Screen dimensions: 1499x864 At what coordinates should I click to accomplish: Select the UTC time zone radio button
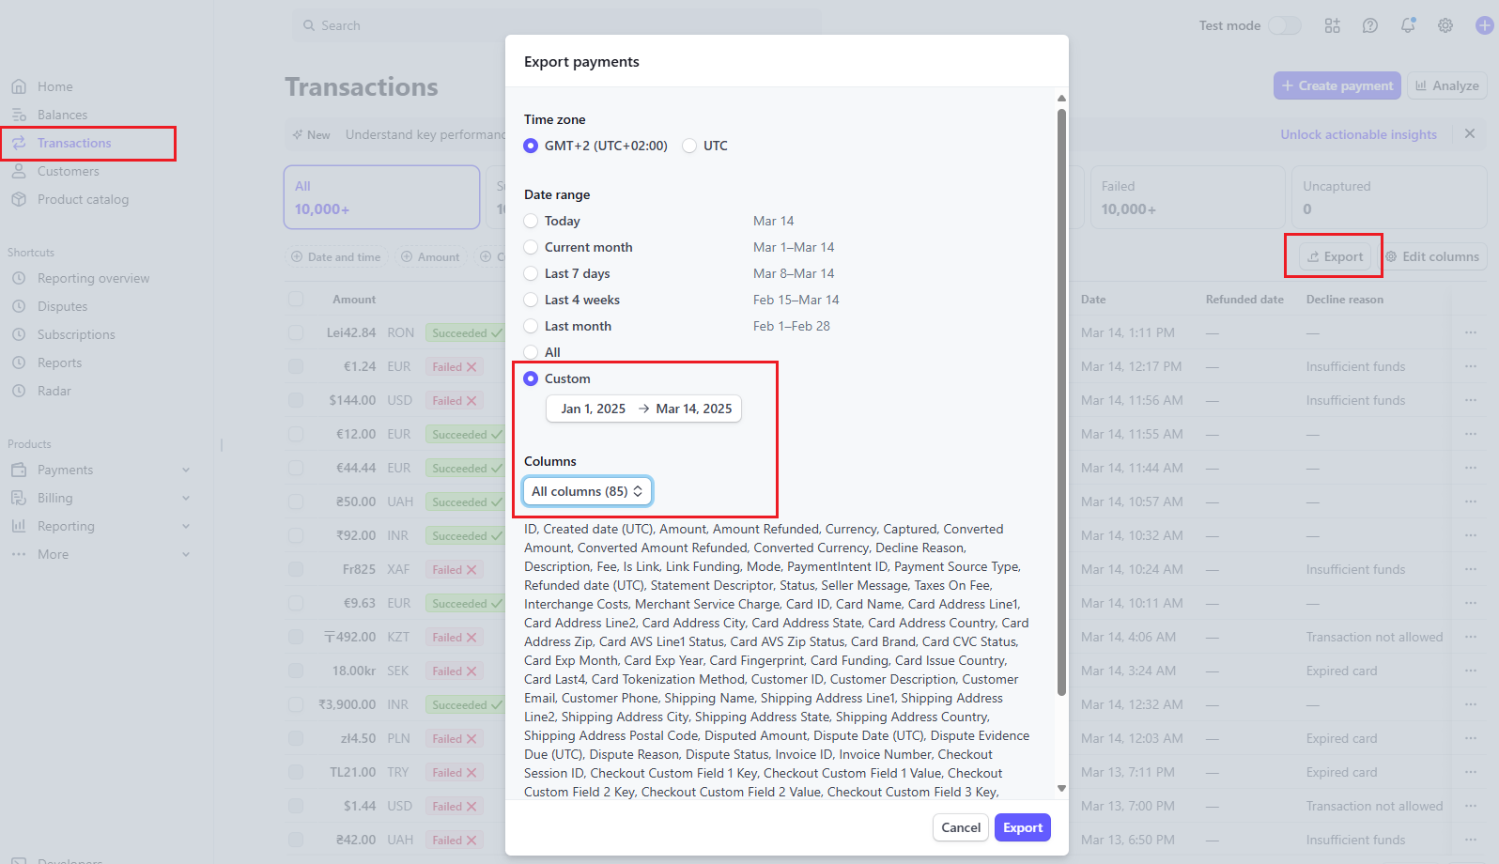pyautogui.click(x=690, y=146)
